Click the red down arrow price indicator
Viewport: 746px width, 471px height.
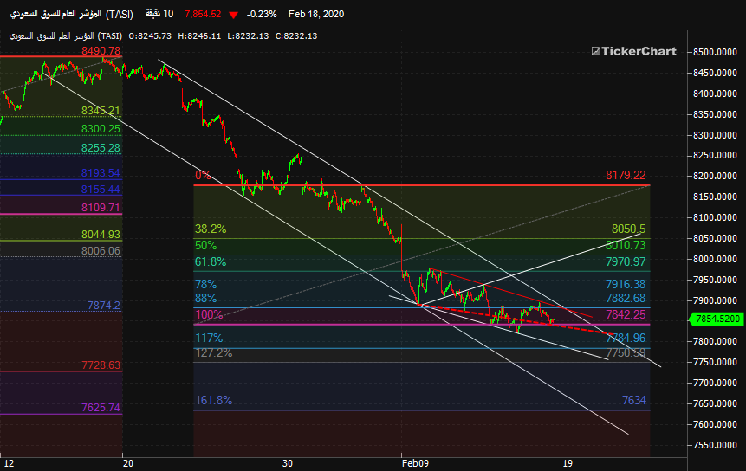[x=233, y=14]
